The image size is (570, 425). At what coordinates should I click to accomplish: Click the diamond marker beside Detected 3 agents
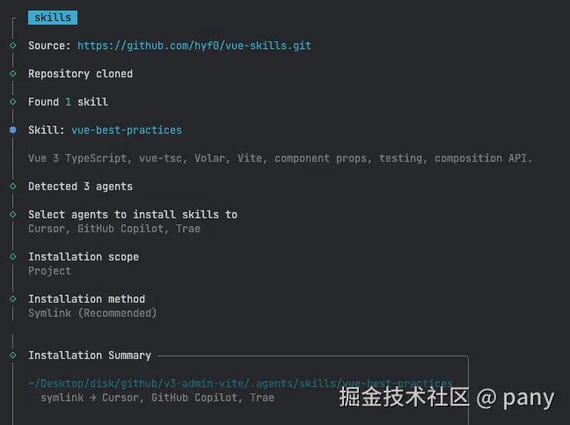pos(12,187)
